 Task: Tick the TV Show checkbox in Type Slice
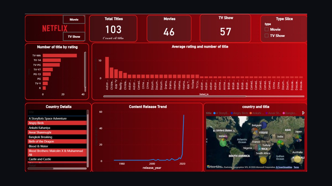click(x=267, y=36)
